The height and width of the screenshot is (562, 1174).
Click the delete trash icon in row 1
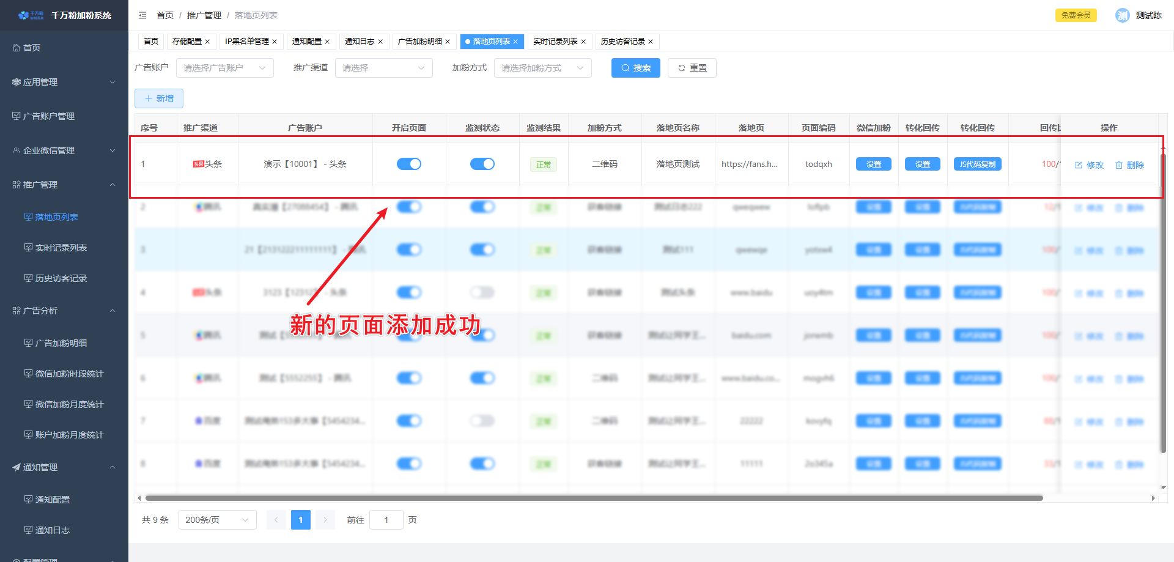(1119, 165)
